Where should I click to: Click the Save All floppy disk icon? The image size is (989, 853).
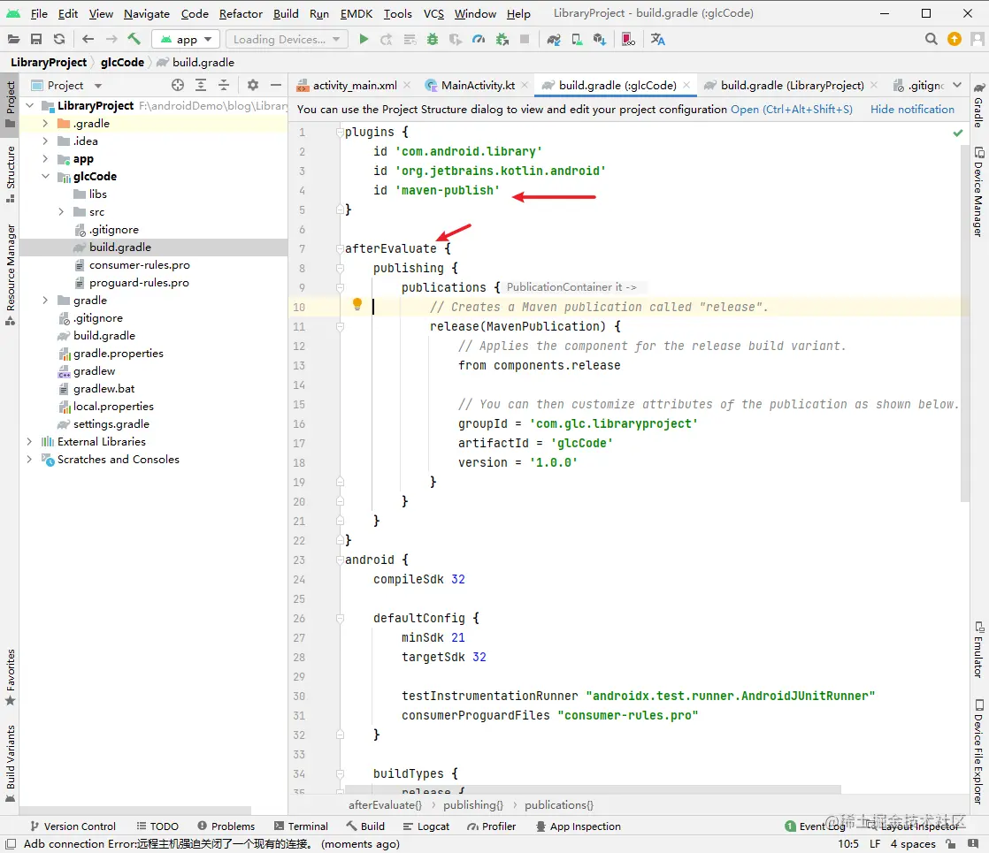click(36, 39)
